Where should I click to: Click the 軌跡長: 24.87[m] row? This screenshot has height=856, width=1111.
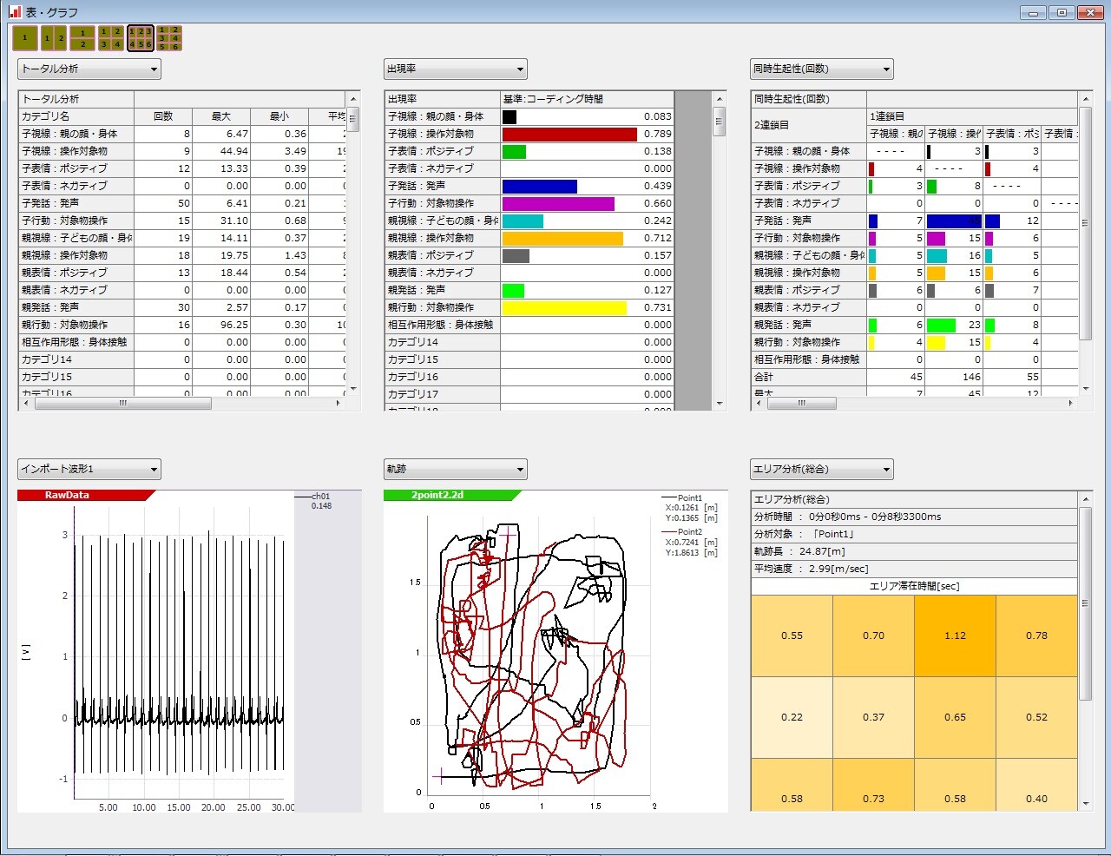click(x=915, y=551)
